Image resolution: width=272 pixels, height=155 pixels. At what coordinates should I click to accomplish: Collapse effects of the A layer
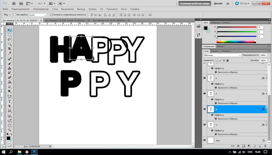tap(266, 109)
